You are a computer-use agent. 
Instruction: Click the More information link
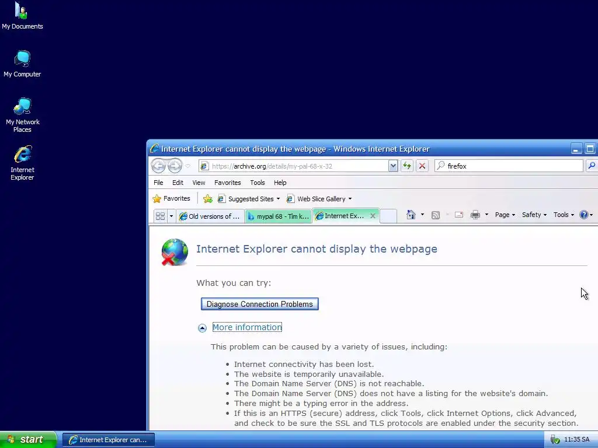point(247,327)
